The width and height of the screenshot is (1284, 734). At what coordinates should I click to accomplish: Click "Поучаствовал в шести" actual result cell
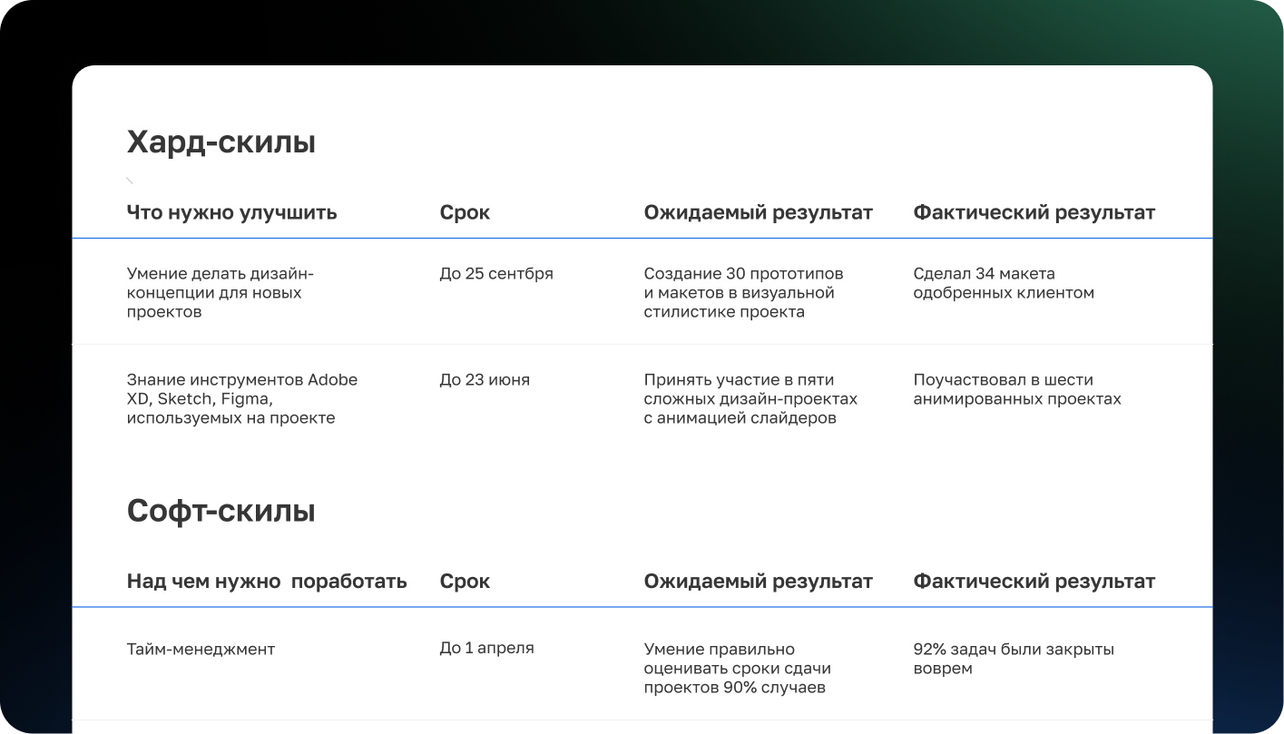[x=1016, y=389]
